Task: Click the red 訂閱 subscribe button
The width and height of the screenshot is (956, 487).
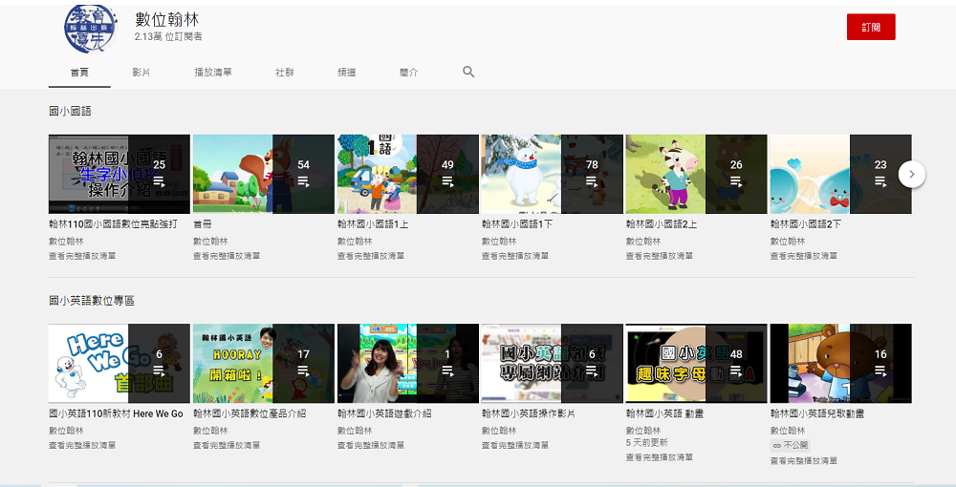Action: point(871,27)
